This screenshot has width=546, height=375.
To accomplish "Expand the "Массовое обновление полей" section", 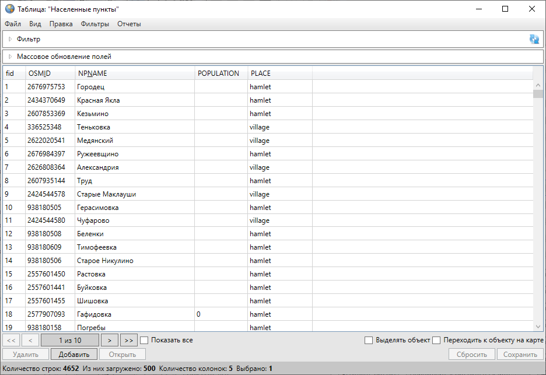I will (x=10, y=57).
